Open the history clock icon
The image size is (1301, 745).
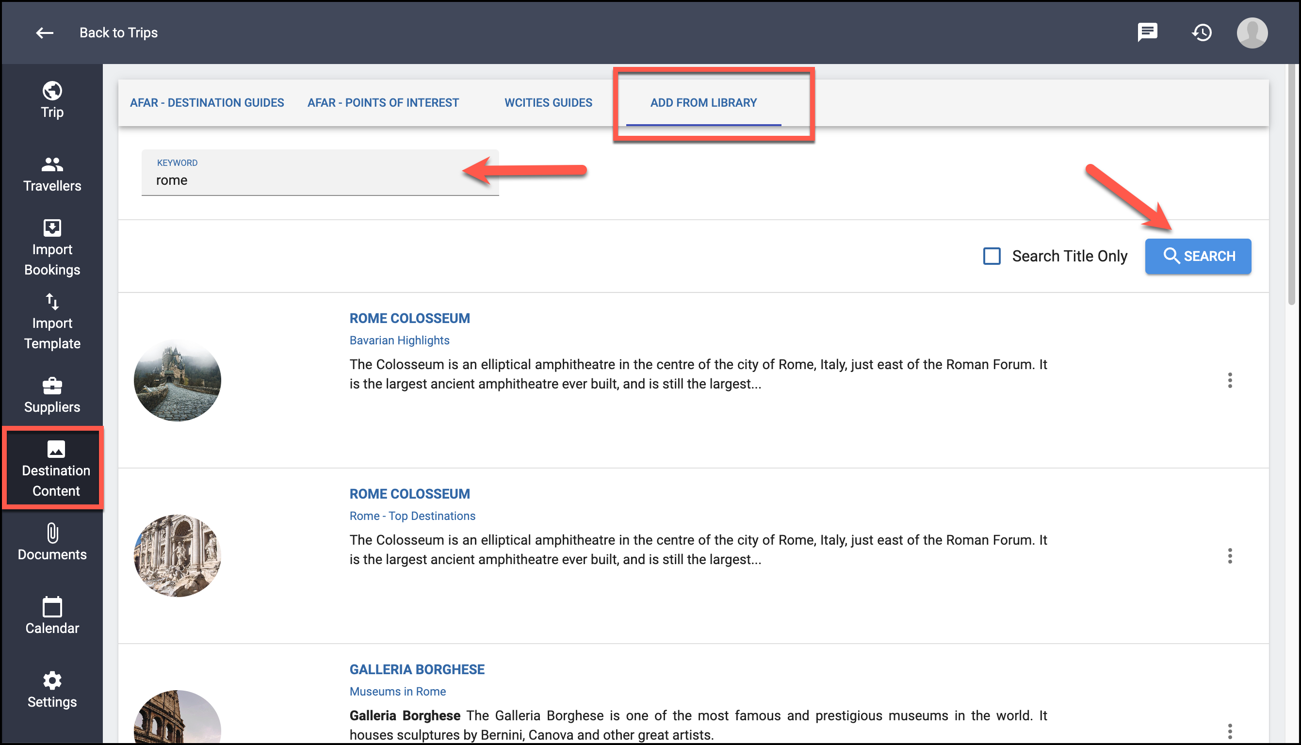tap(1201, 33)
